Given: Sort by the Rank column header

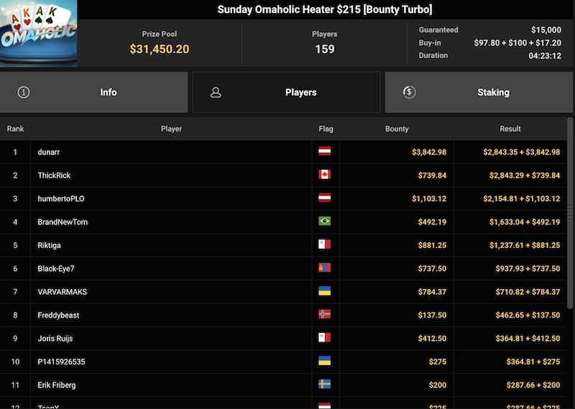Looking at the screenshot, I should point(16,129).
